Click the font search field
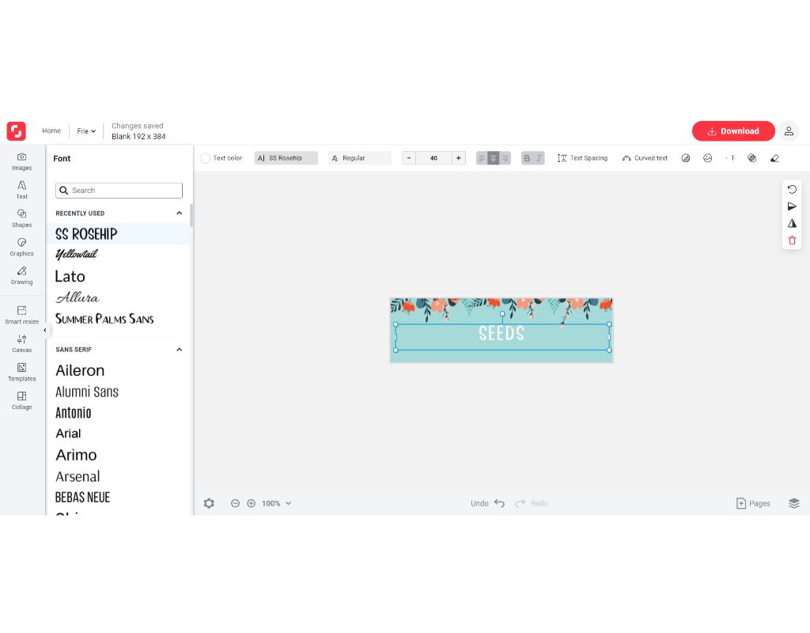 pyautogui.click(x=119, y=190)
